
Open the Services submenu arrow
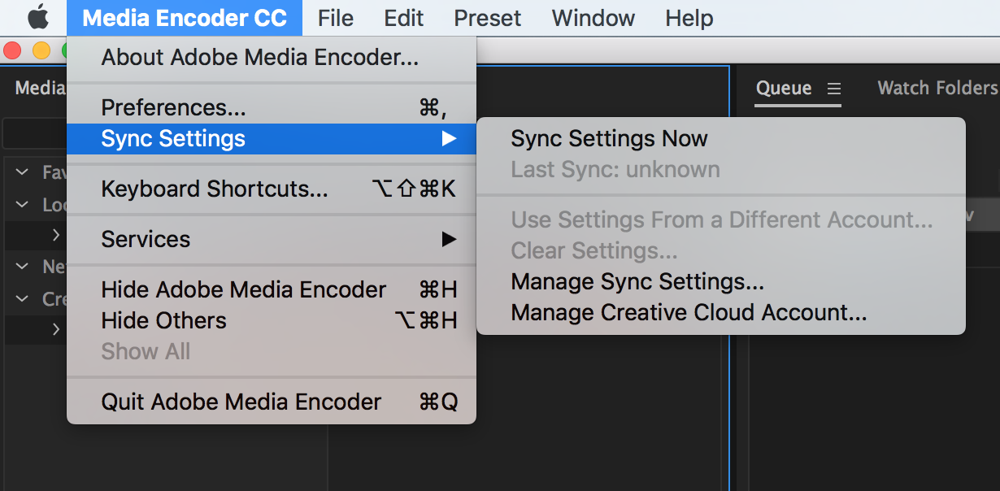(448, 239)
